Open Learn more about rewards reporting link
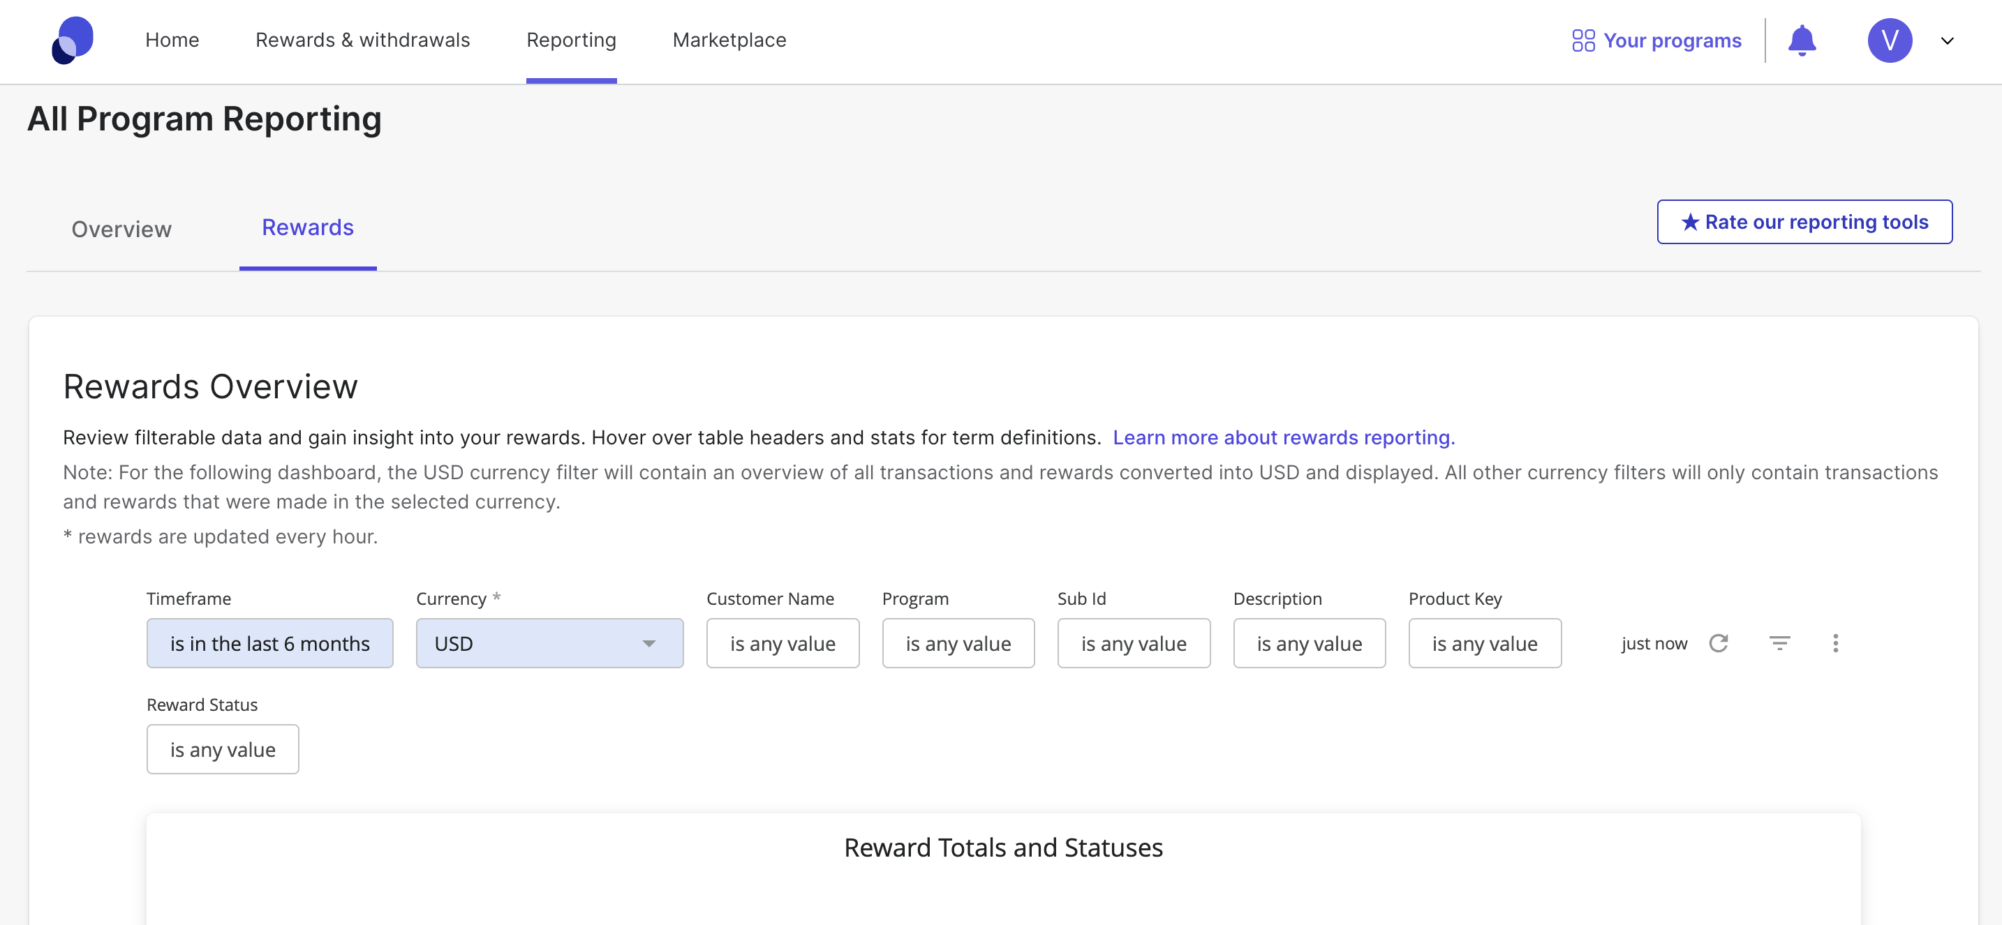 pyautogui.click(x=1283, y=437)
